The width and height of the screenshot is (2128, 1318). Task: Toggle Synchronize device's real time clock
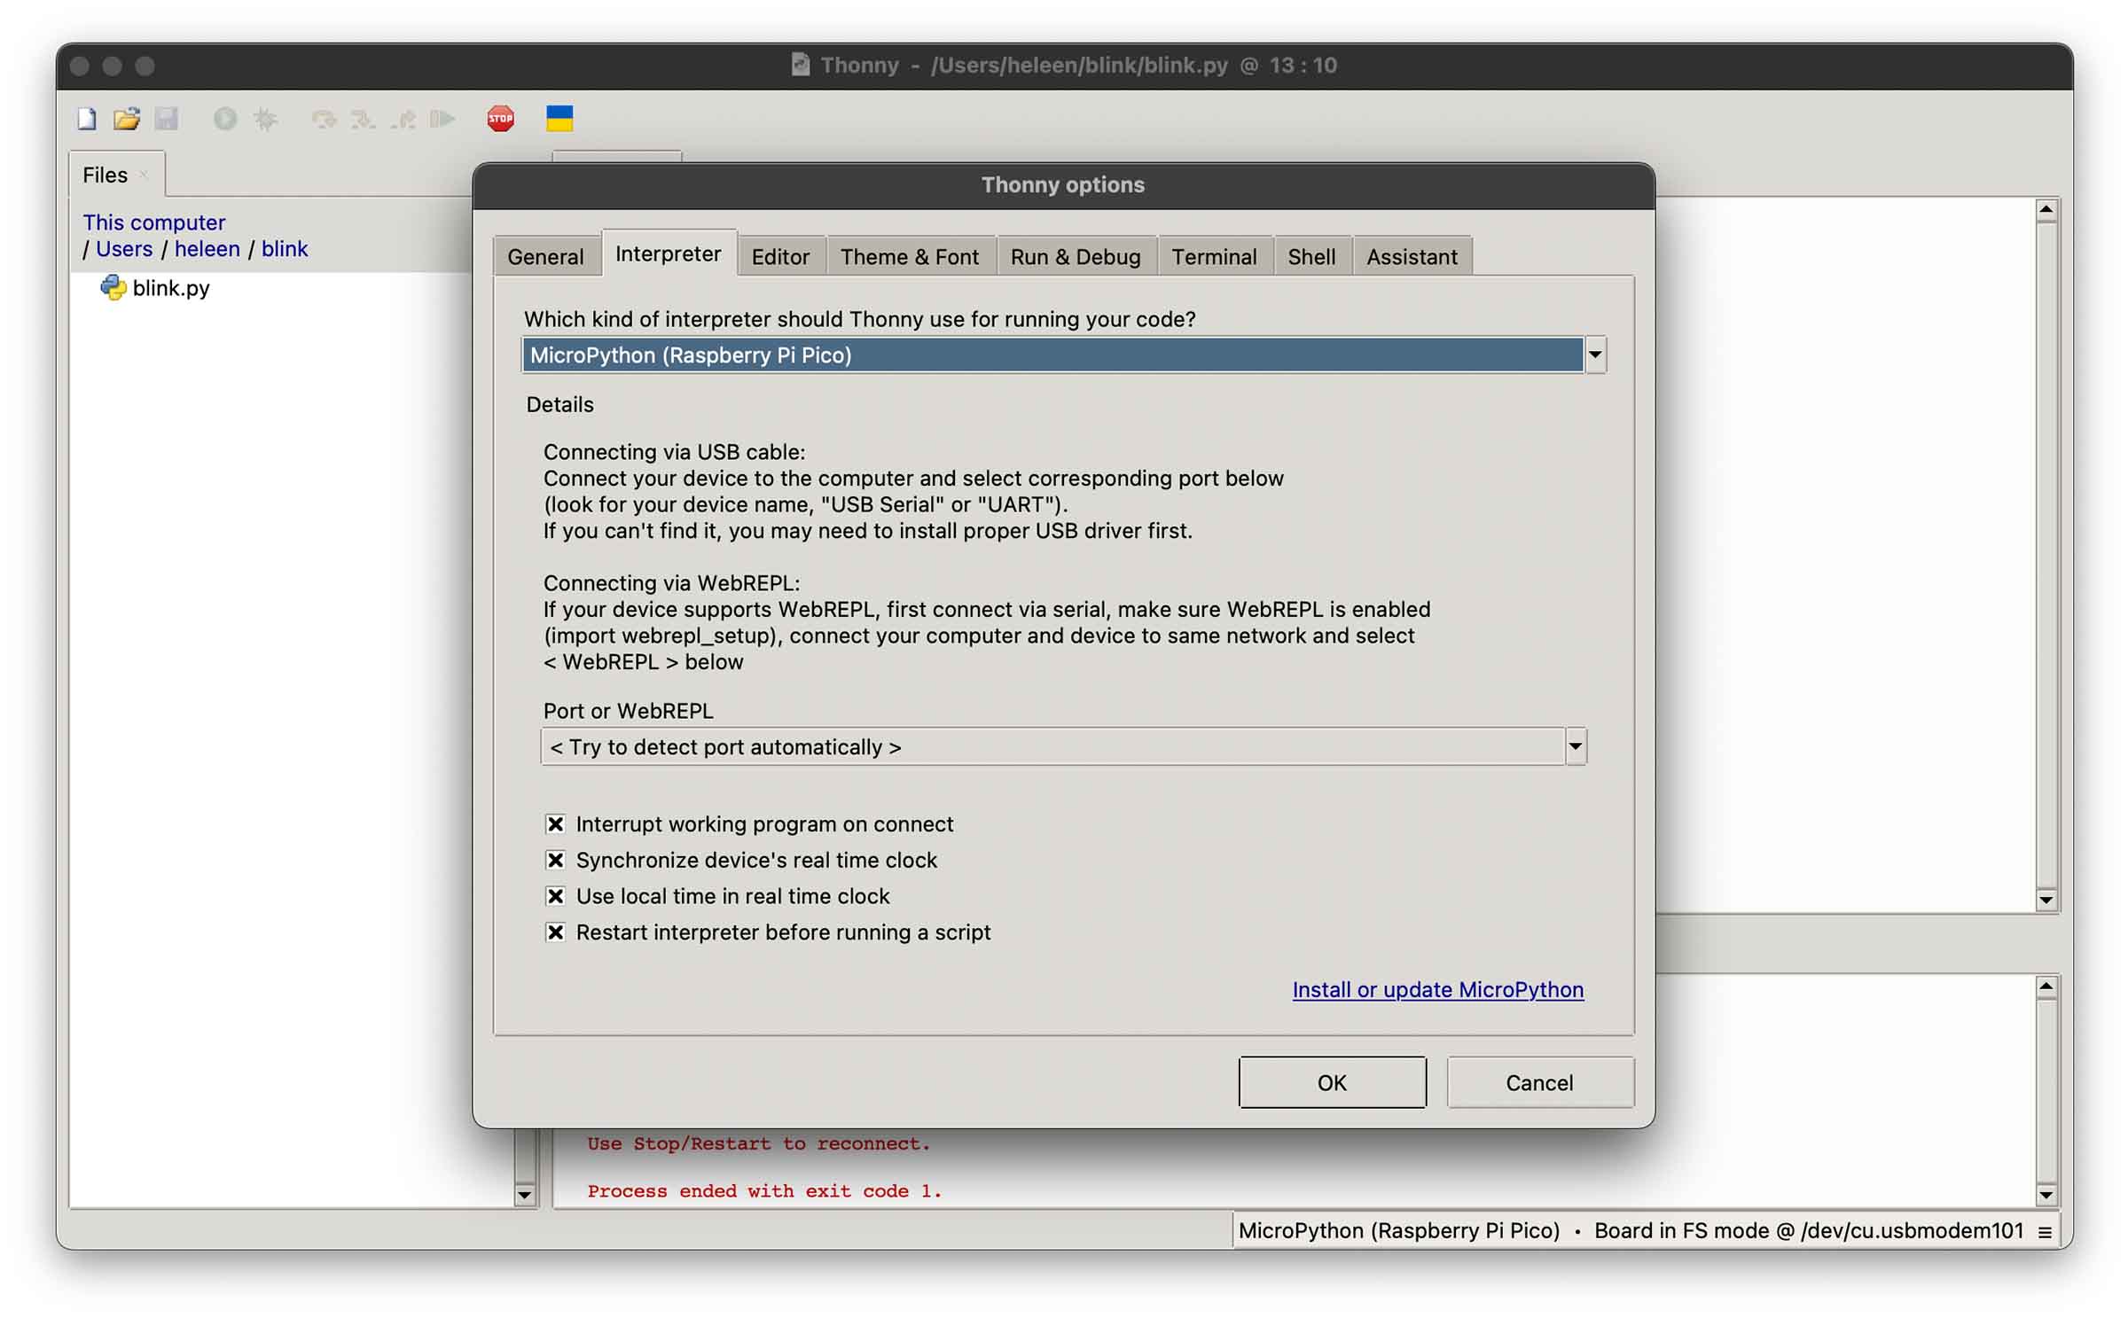555,861
